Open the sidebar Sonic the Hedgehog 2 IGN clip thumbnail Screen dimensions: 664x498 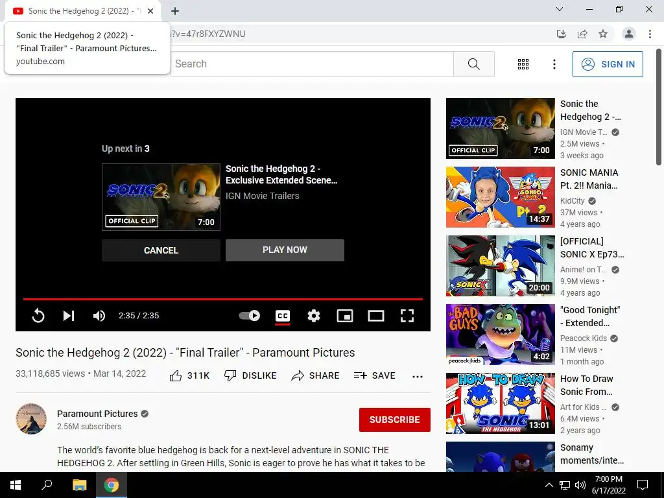click(500, 128)
